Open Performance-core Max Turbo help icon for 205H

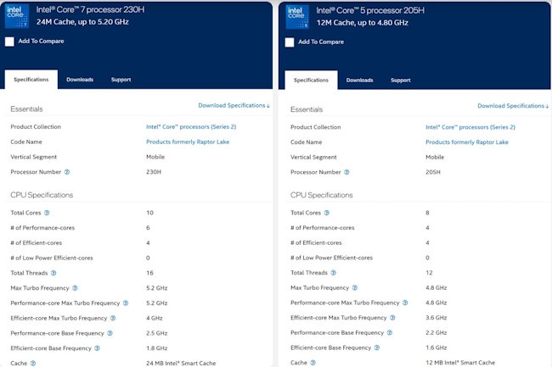405,303
